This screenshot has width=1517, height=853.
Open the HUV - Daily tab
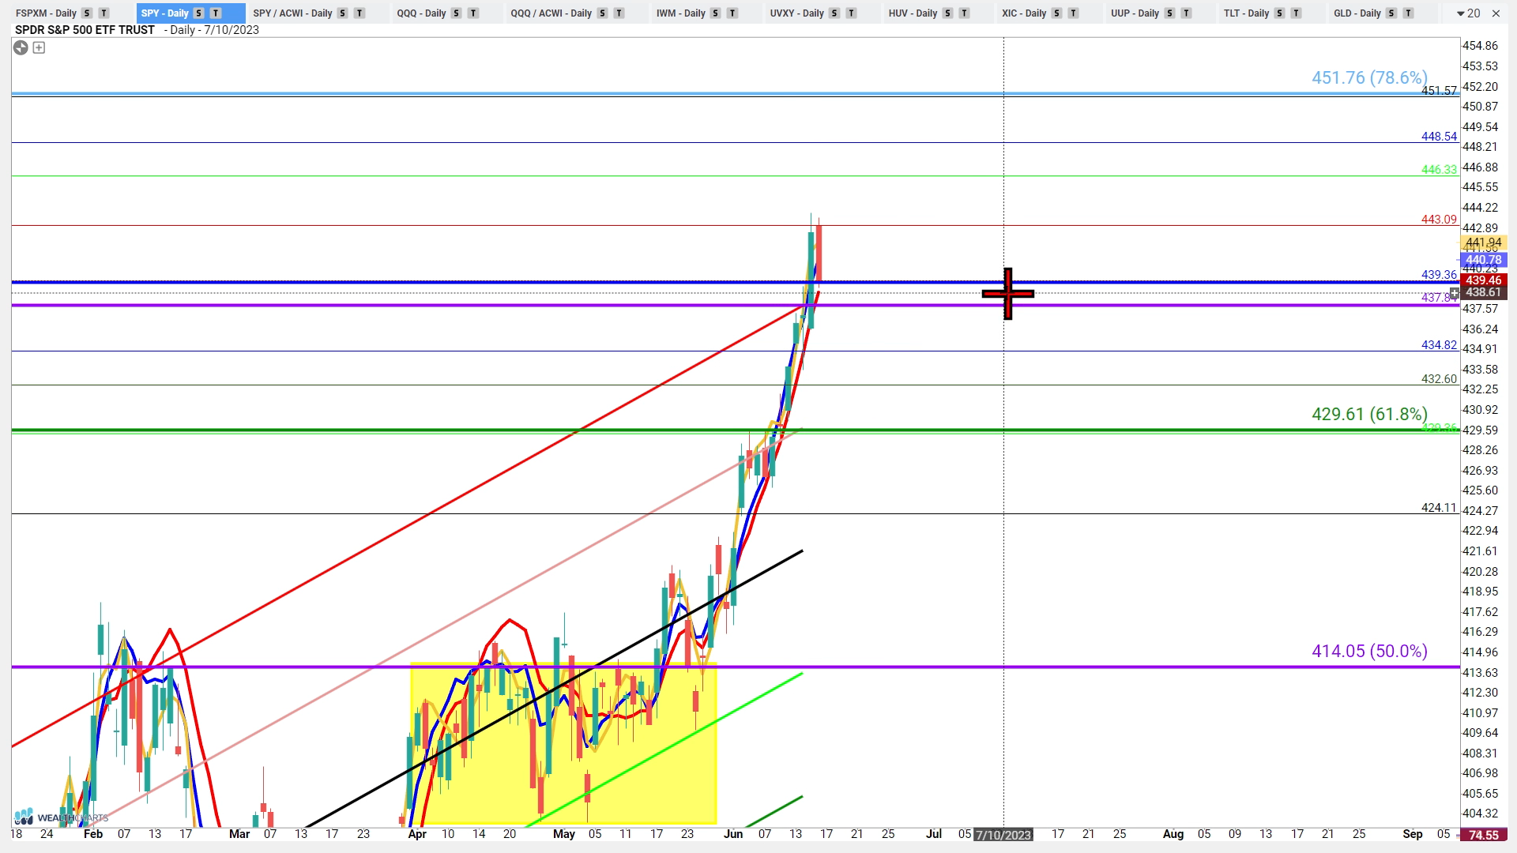[913, 13]
